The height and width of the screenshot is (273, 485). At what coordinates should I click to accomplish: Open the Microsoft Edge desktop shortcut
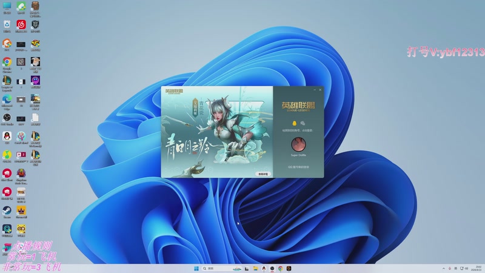(x=7, y=102)
